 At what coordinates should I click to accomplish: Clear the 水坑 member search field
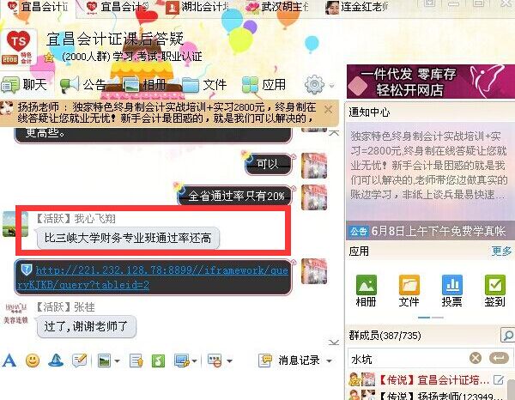(476, 358)
